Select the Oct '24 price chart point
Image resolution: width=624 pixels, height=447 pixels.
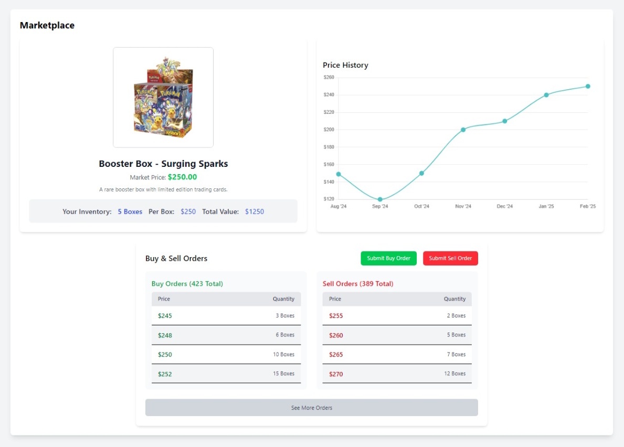coord(421,173)
